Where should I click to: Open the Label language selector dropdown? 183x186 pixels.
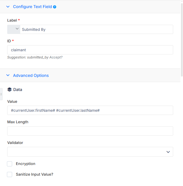point(14,29)
